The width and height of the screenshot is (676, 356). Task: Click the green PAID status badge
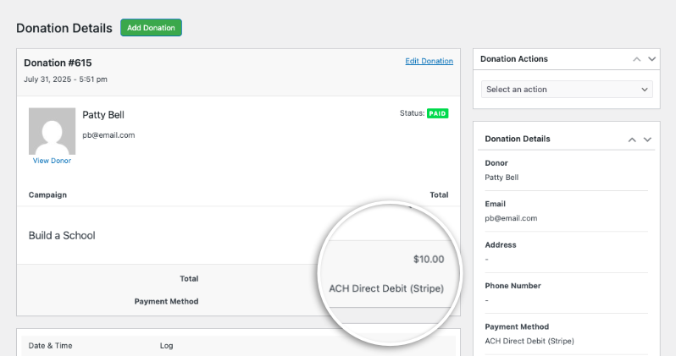tap(438, 113)
